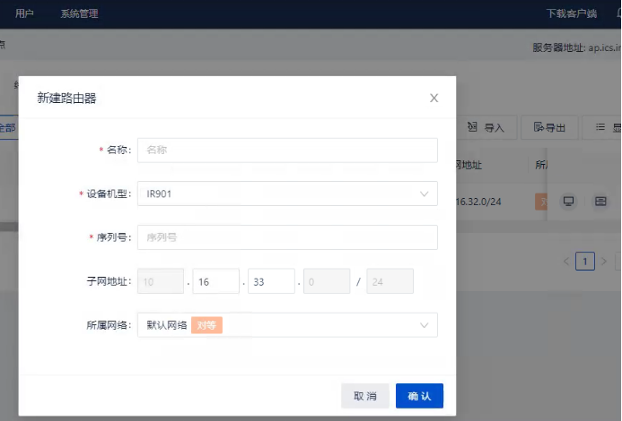622x421 pixels.
Task: Focus the 名称 name input field
Action: pyautogui.click(x=287, y=150)
